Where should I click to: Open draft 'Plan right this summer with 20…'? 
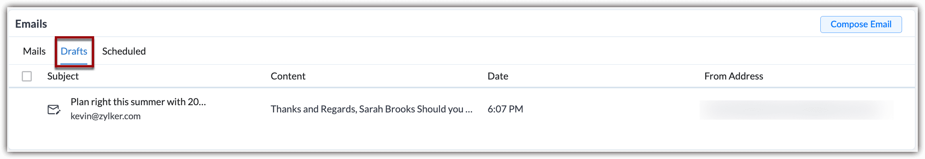click(x=138, y=102)
